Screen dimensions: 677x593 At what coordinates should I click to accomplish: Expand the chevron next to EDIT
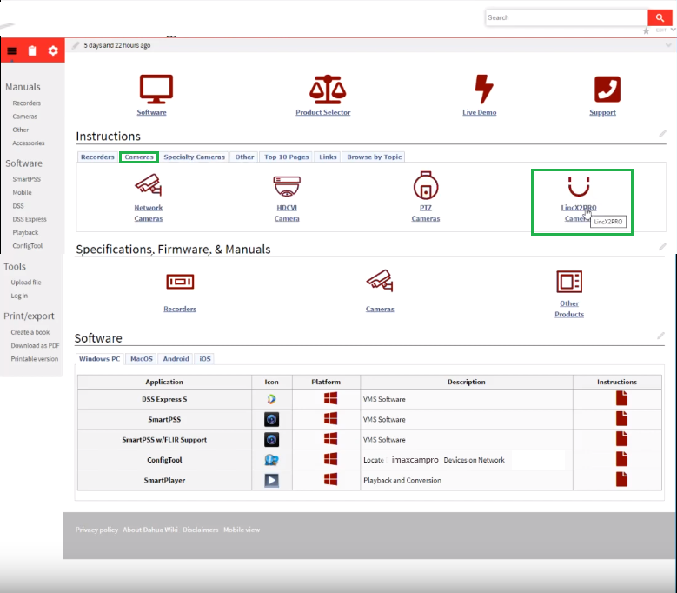coord(674,30)
